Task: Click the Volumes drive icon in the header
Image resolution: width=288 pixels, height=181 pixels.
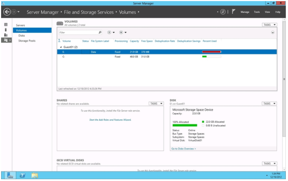Action: (x=60, y=23)
